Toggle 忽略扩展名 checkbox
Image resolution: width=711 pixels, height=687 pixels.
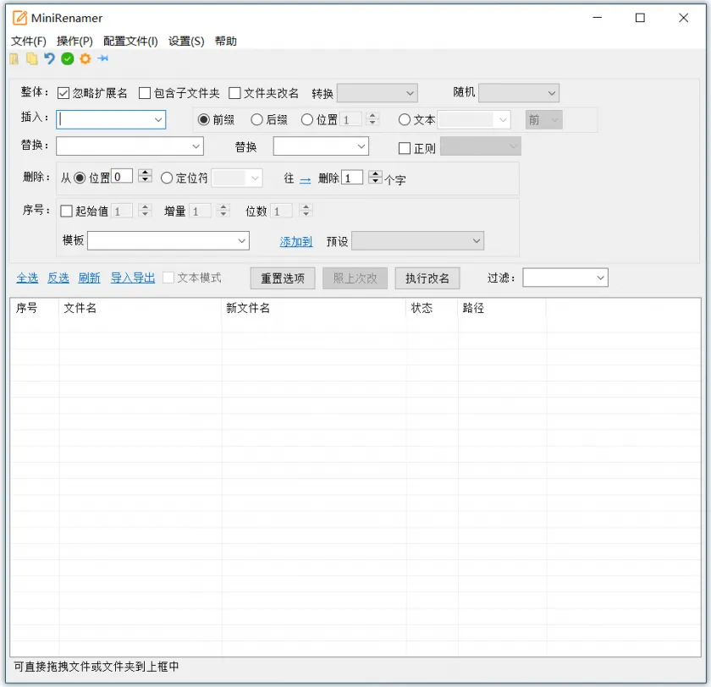tap(63, 93)
